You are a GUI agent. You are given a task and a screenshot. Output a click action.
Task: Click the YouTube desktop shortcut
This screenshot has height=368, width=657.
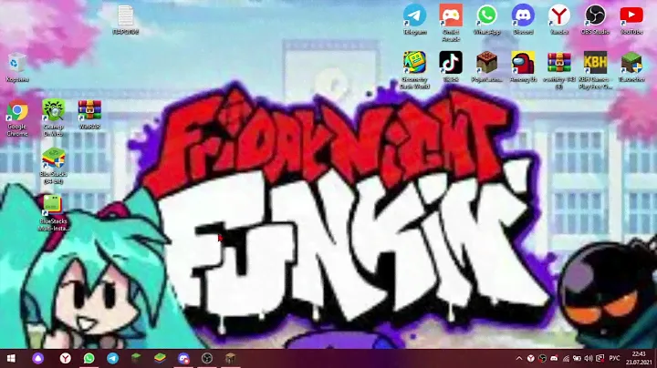tap(631, 16)
